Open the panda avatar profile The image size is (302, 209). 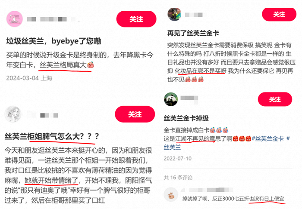pos(171,99)
